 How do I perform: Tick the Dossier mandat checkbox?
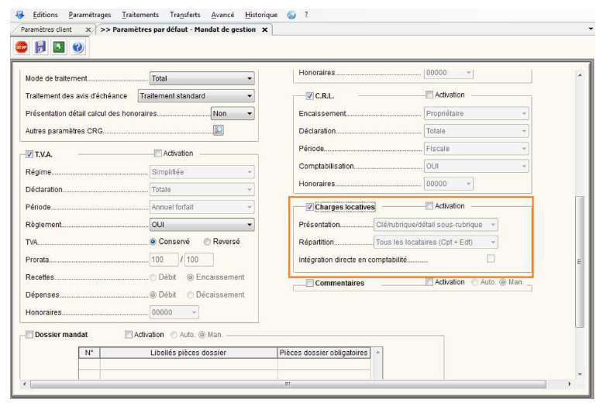pyautogui.click(x=29, y=335)
